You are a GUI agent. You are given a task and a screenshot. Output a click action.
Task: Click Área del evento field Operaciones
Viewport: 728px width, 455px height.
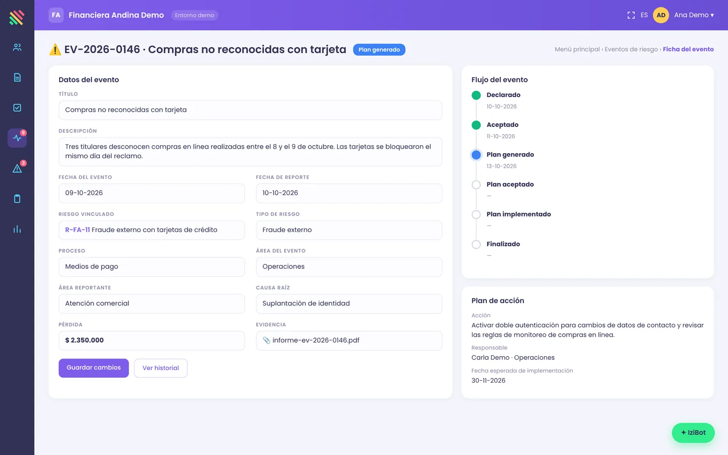tap(349, 267)
